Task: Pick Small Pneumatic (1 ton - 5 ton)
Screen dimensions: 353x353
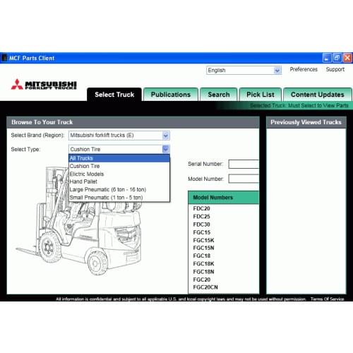Action: [119, 198]
